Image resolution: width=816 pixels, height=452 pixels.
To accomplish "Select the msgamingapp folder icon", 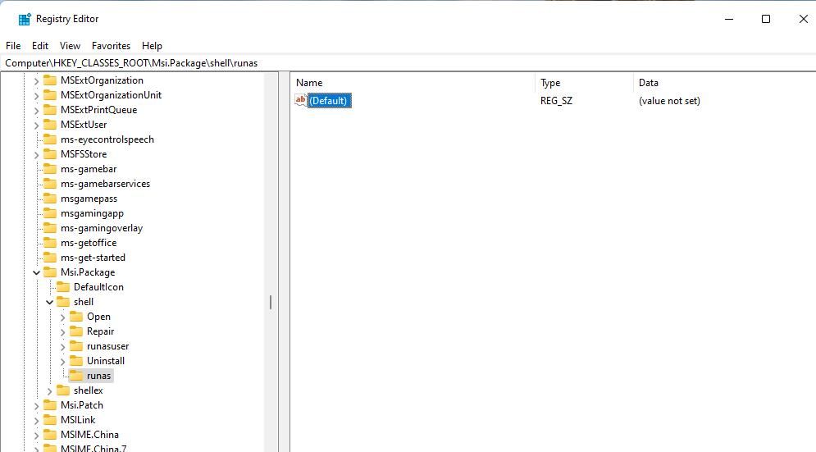I will click(x=50, y=213).
